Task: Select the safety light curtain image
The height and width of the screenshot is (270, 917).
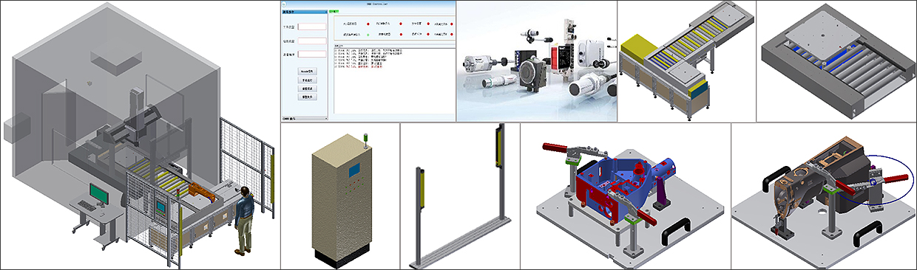Action: pyautogui.click(x=460, y=196)
